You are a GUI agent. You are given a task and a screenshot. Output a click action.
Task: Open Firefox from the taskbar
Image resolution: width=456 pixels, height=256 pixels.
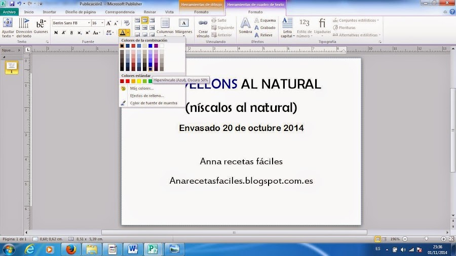click(x=70, y=249)
